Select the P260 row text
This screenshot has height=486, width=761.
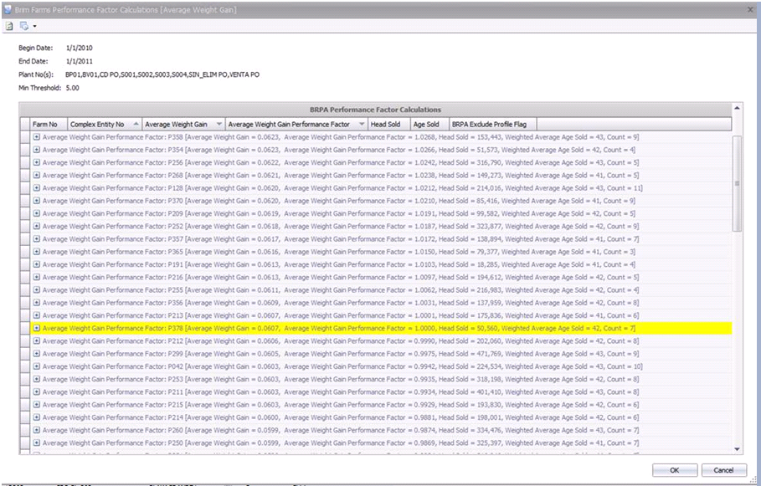tap(341, 430)
